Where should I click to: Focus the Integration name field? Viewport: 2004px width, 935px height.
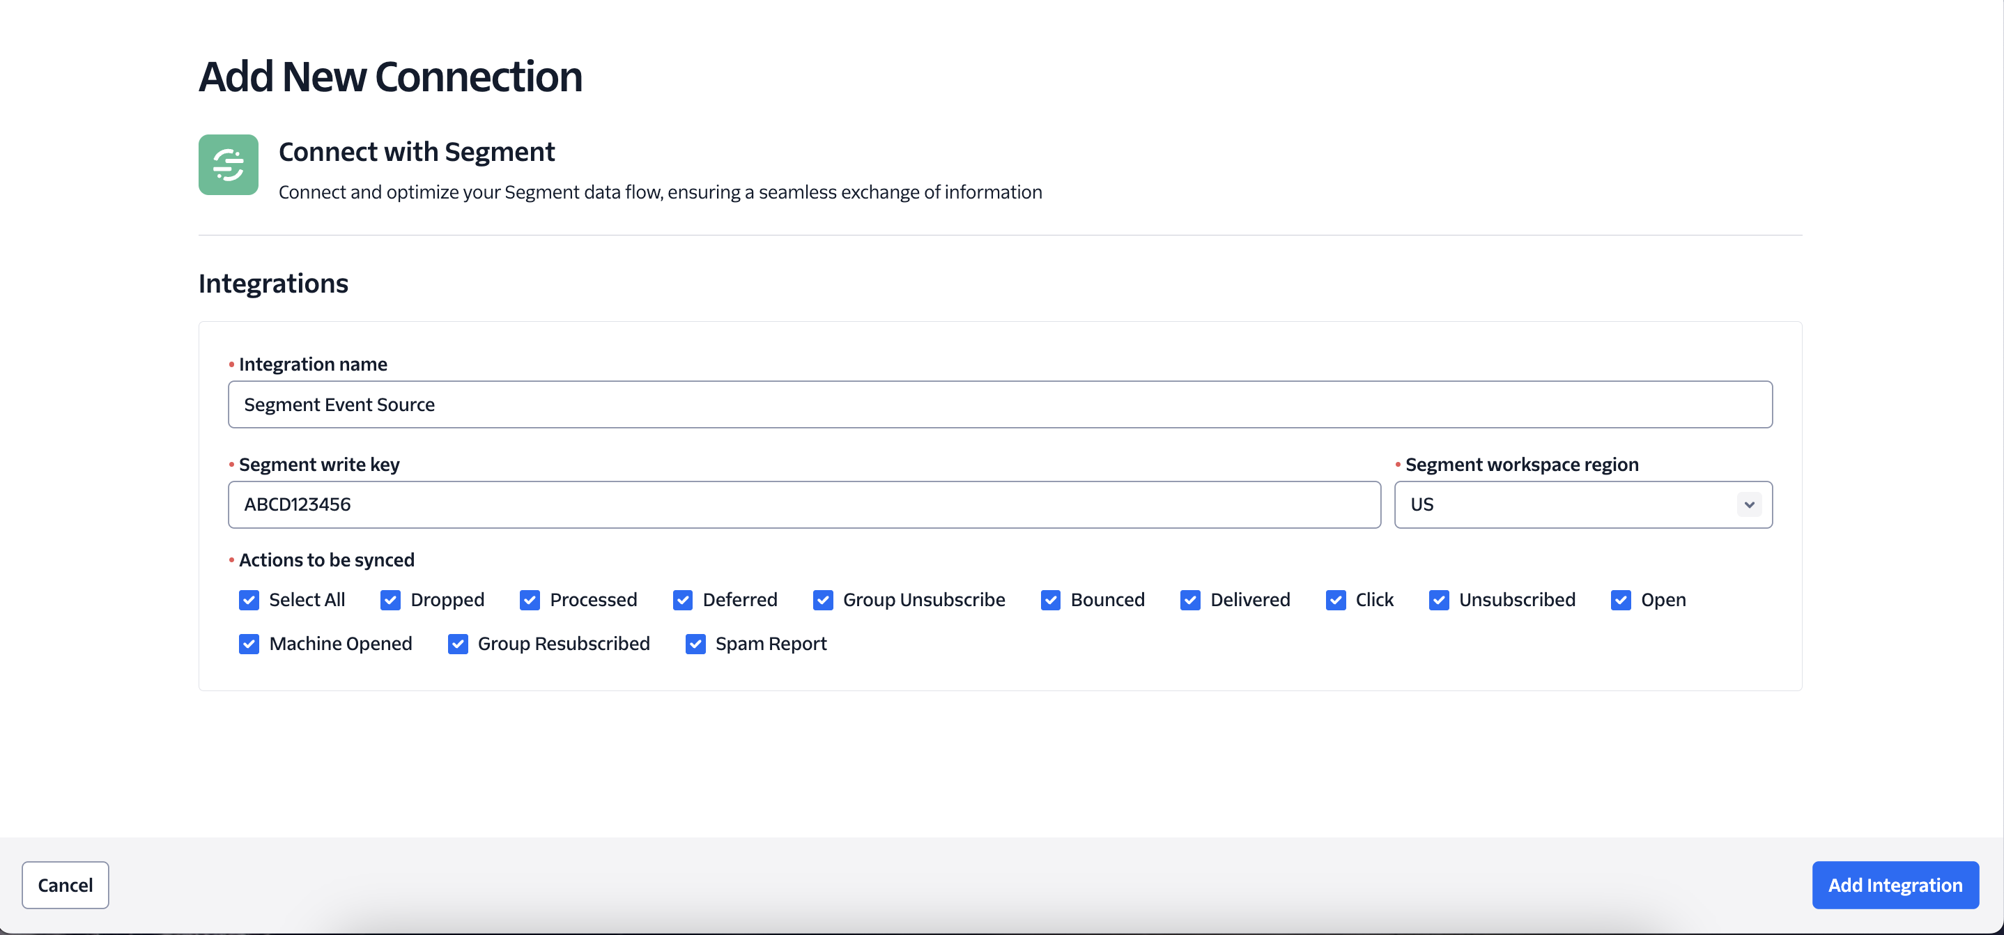click(1000, 405)
